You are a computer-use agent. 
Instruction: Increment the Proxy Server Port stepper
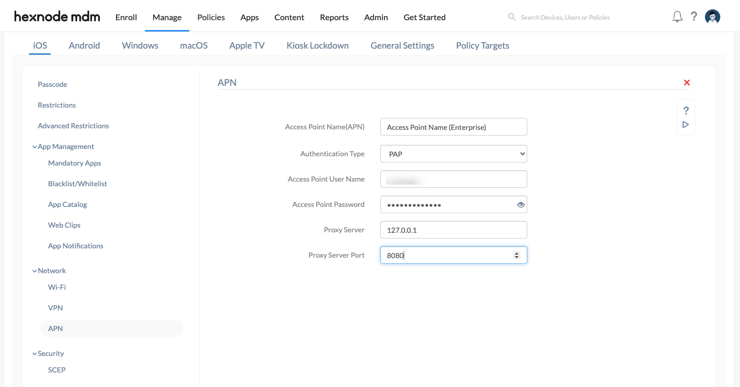pos(516,252)
